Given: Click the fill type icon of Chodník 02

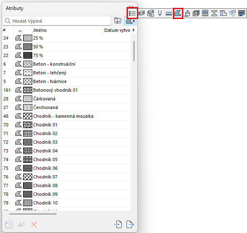Looking at the screenshot, I should 19,133.
